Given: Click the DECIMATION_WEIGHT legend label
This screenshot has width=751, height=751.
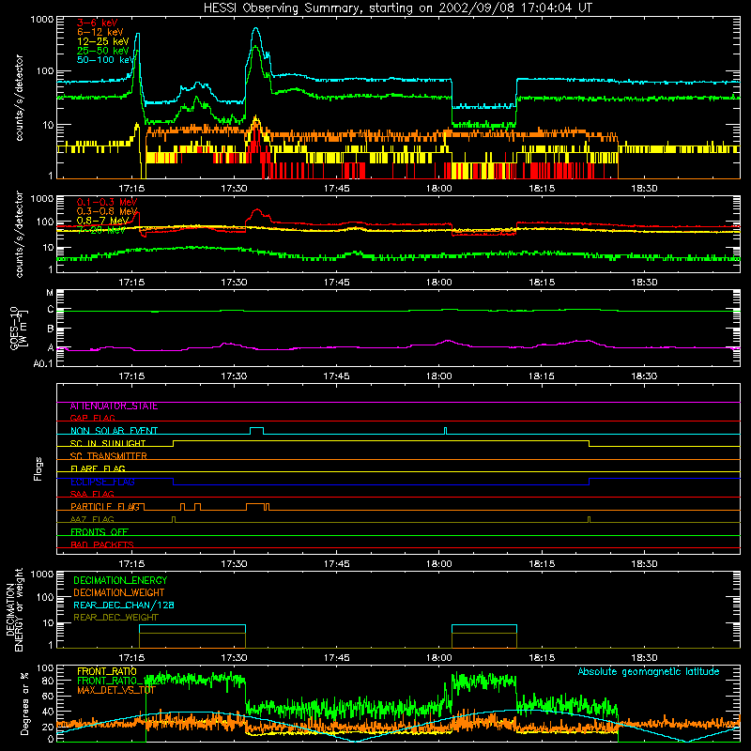Looking at the screenshot, I should click(x=119, y=592).
